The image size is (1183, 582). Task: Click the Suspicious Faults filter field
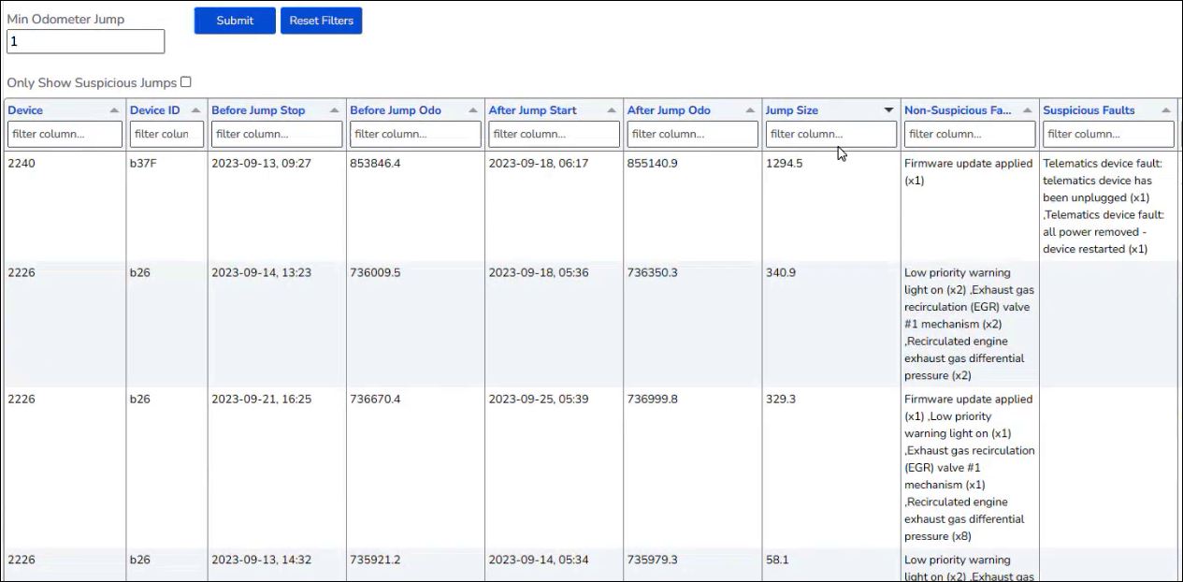coord(1108,134)
